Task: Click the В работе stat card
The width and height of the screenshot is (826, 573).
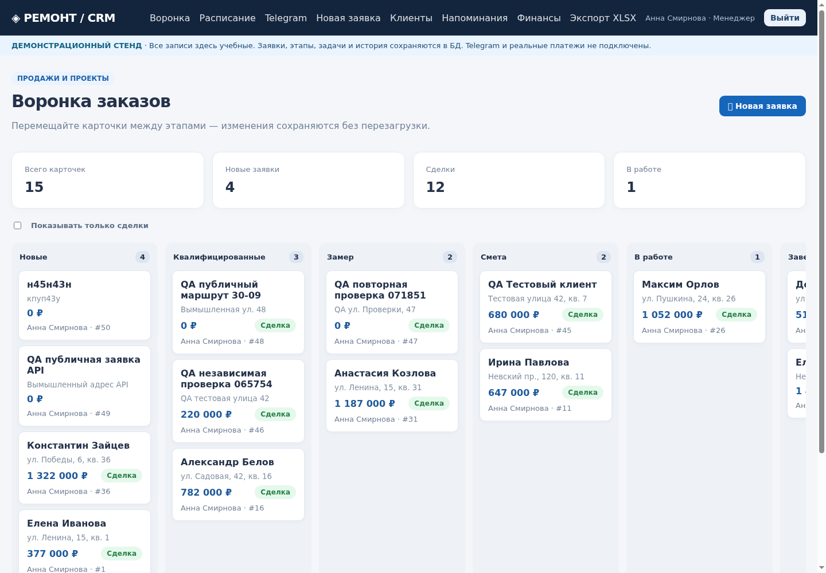Action: [710, 180]
